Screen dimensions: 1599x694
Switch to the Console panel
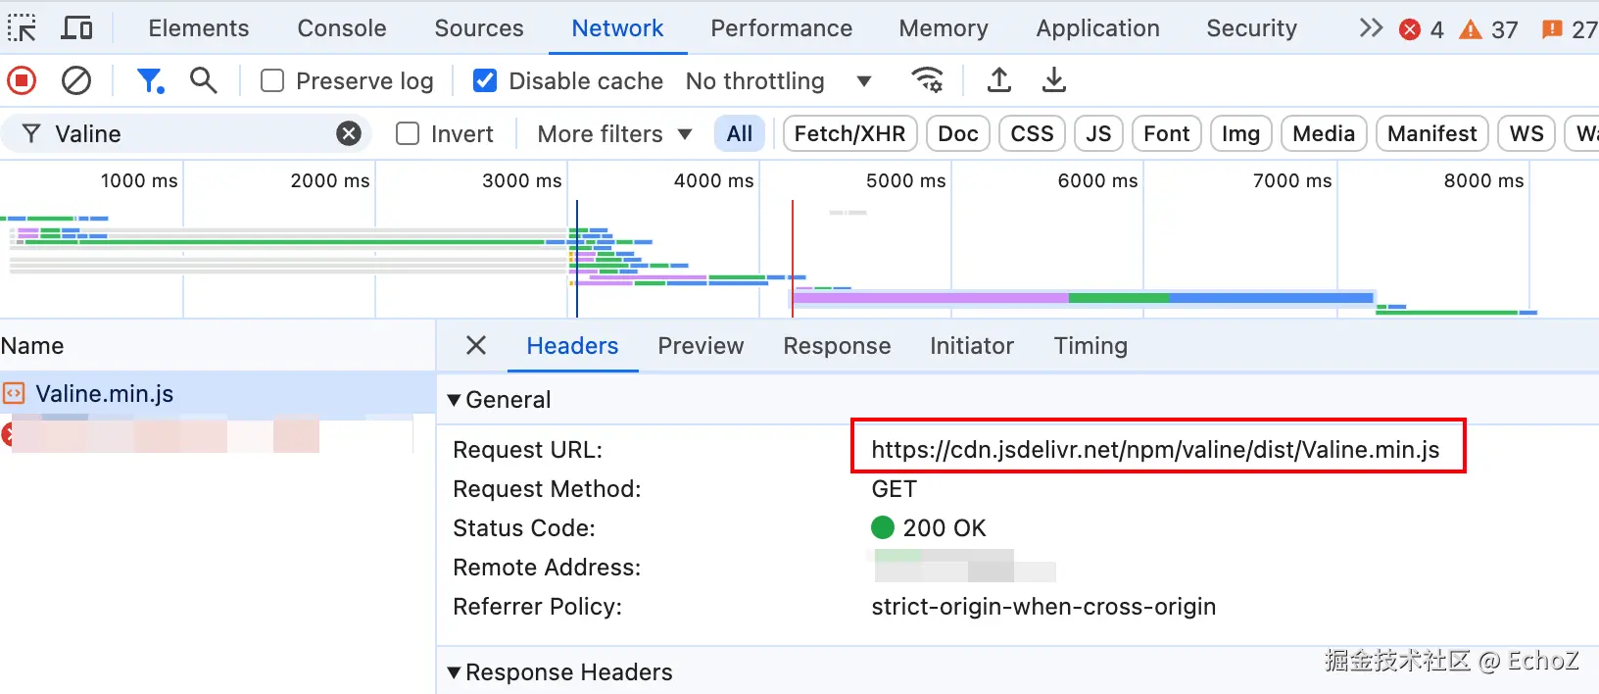click(342, 28)
